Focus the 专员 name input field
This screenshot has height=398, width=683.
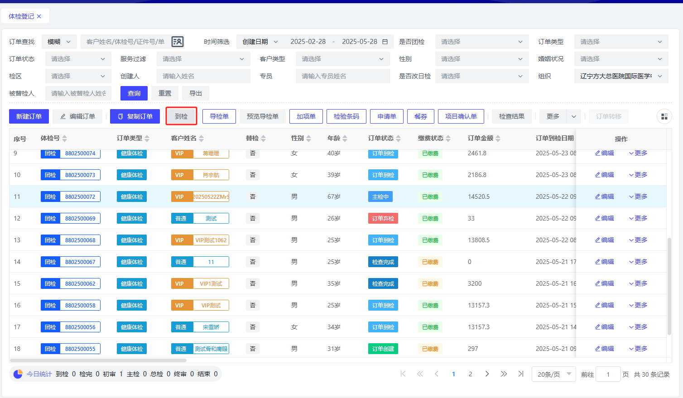coord(342,76)
